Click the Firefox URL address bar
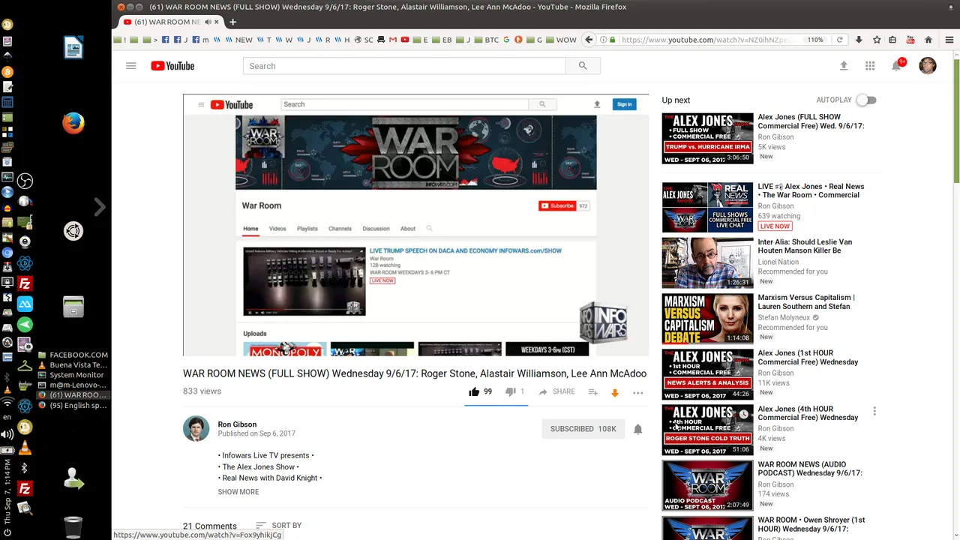The width and height of the screenshot is (960, 540). coord(705,40)
